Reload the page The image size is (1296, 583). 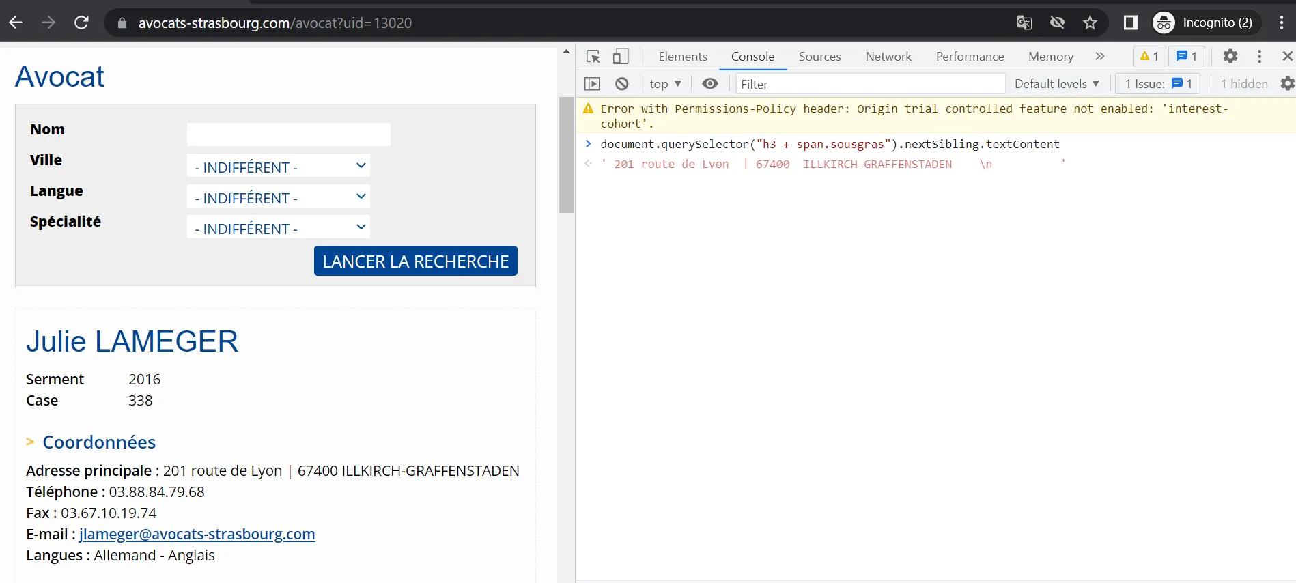coord(81,23)
